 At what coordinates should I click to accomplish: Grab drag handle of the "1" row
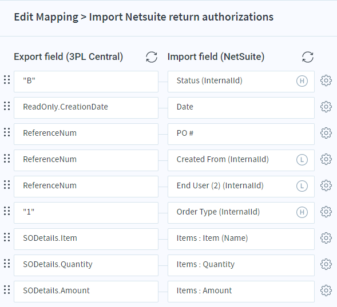point(7,211)
